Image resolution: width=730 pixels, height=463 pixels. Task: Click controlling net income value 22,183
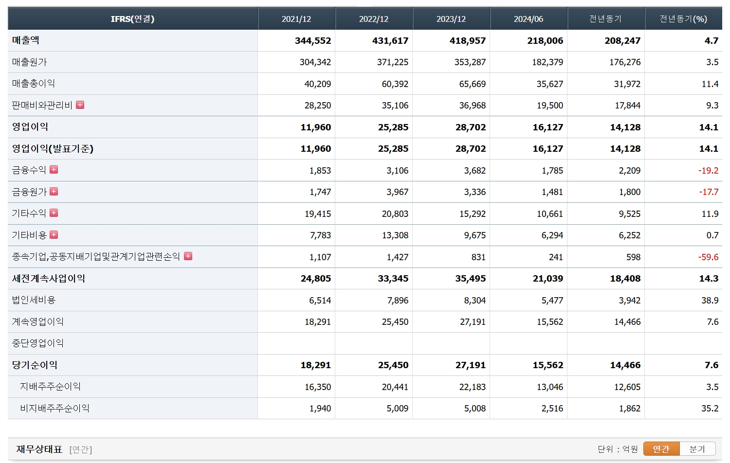pos(473,387)
